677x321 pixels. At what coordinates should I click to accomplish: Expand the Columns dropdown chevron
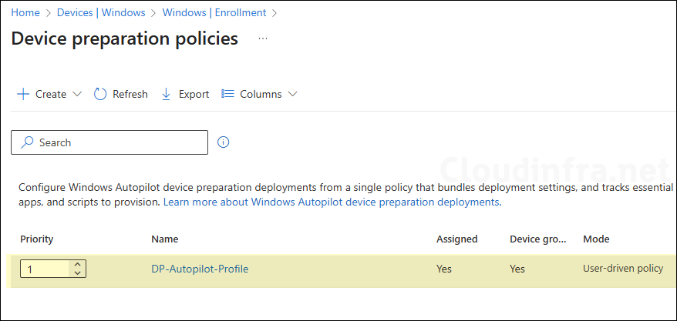pyautogui.click(x=292, y=94)
